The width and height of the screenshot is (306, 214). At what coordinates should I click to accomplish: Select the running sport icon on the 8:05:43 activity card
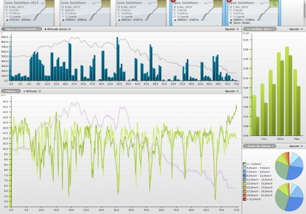click(106, 3)
